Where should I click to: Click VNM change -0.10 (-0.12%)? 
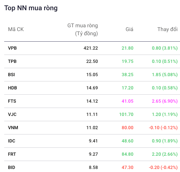pyautogui.click(x=163, y=128)
